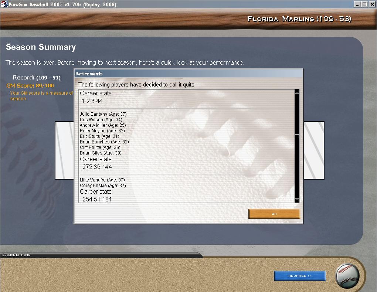Click career stats line .254 51 181
Screen dimensions: 377x292
point(97,199)
